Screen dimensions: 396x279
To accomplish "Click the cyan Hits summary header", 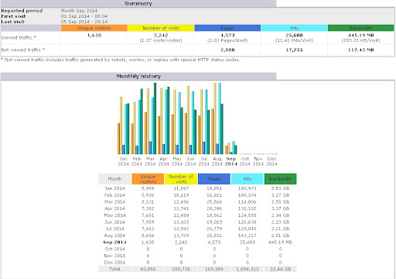I will (294, 28).
